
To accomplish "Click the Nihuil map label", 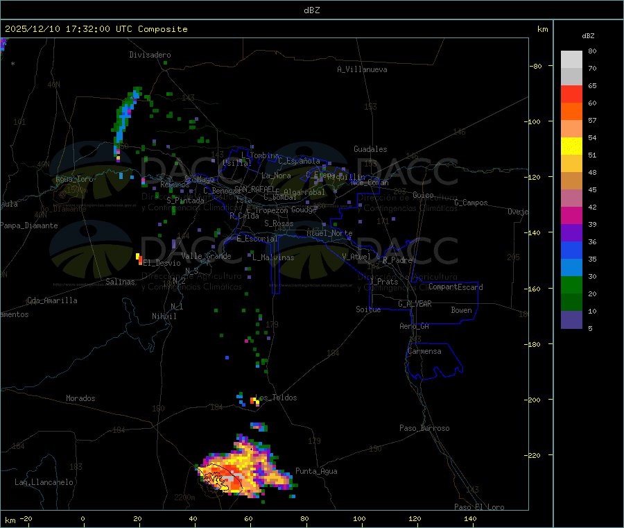I will click(164, 316).
